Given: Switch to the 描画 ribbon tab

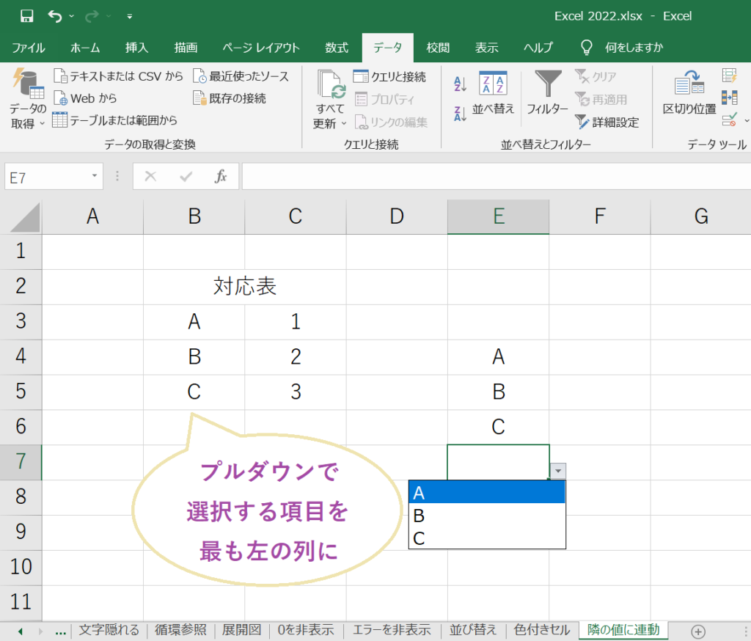Looking at the screenshot, I should click(186, 48).
